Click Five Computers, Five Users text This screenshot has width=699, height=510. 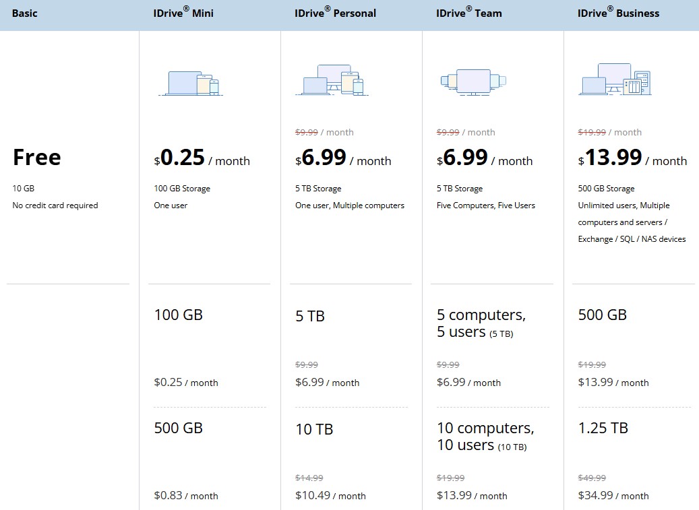pos(486,205)
